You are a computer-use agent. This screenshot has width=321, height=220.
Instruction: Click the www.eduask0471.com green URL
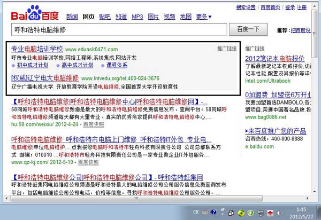pos(91,50)
